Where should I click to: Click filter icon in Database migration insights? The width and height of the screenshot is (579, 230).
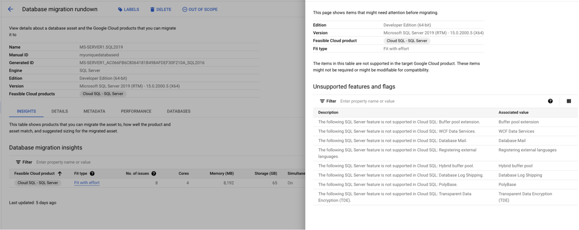(18, 162)
